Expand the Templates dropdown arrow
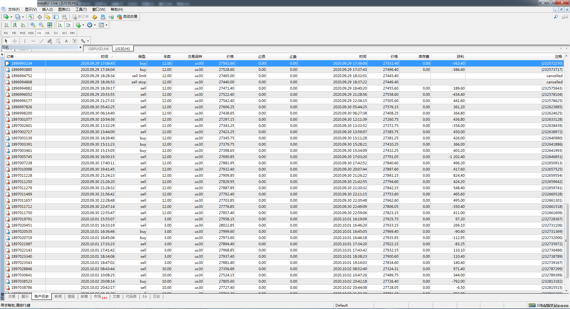 tap(106, 25)
